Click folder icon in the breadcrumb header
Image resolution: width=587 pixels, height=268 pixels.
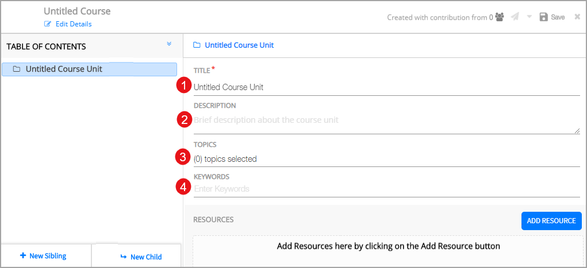coord(197,45)
